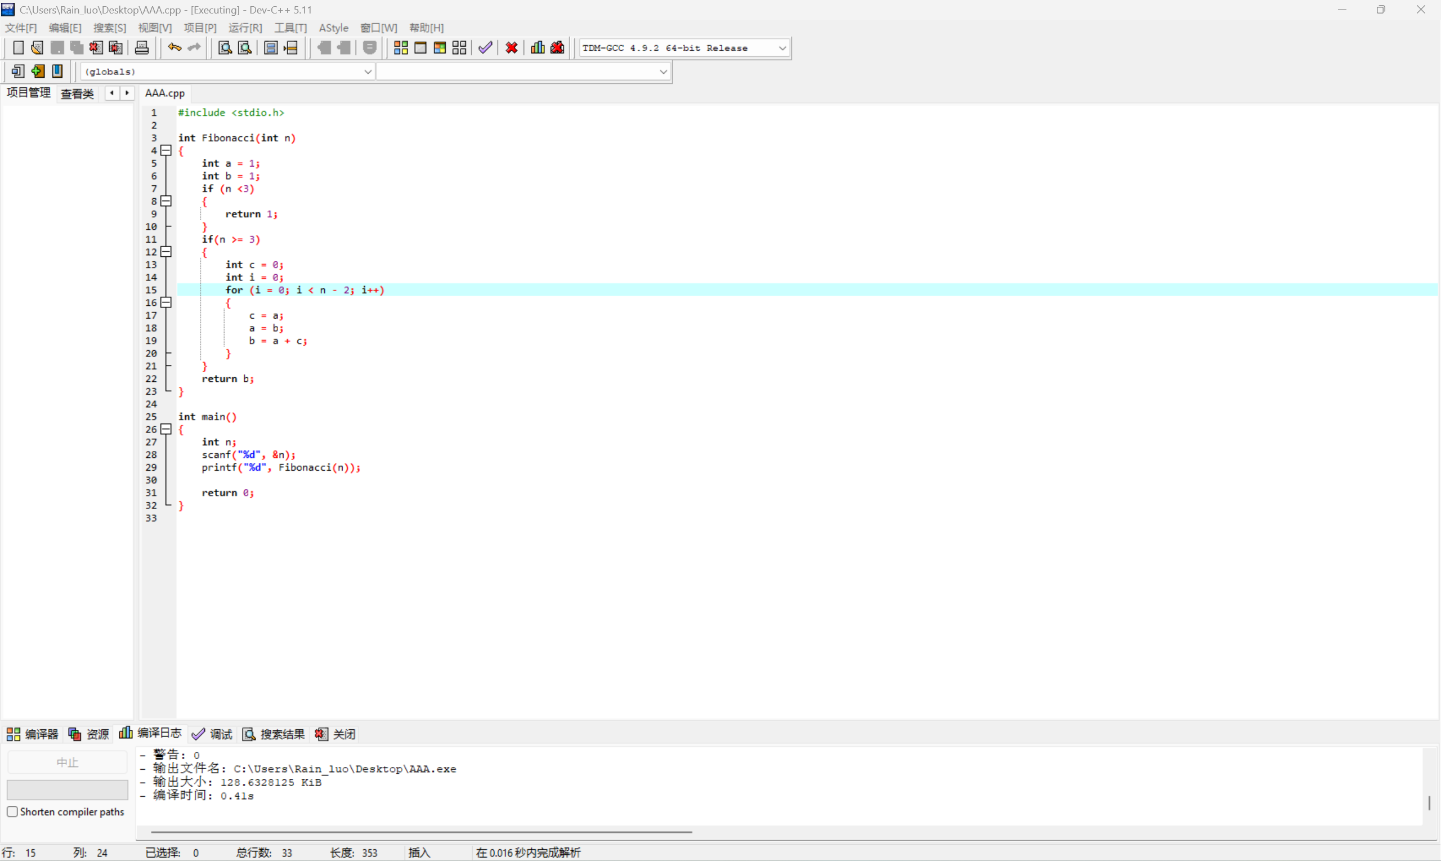Click the Print toolbar icon
1441x861 pixels.
pyautogui.click(x=141, y=47)
